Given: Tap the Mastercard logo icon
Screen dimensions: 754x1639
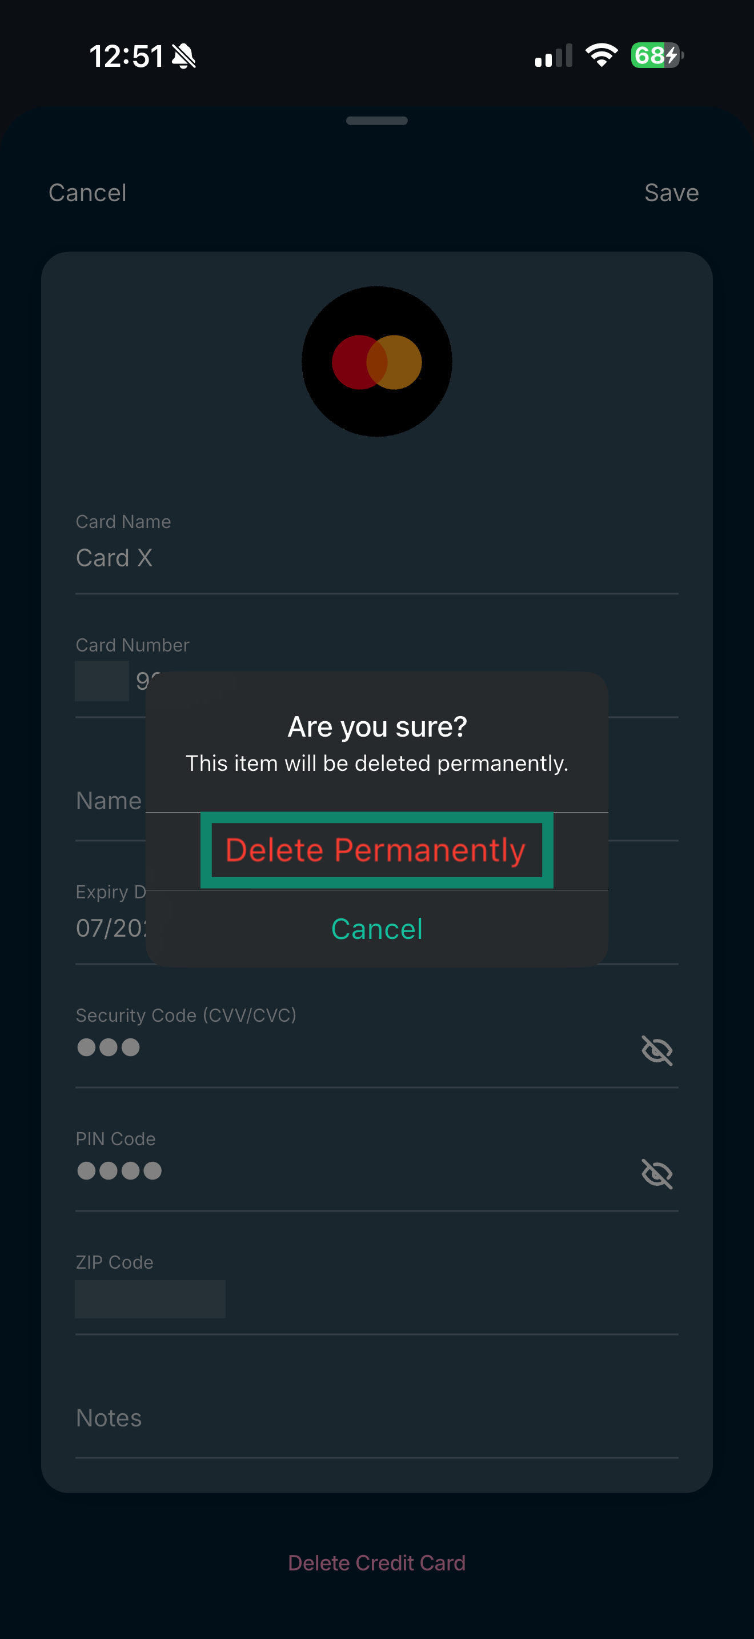Looking at the screenshot, I should [x=376, y=361].
